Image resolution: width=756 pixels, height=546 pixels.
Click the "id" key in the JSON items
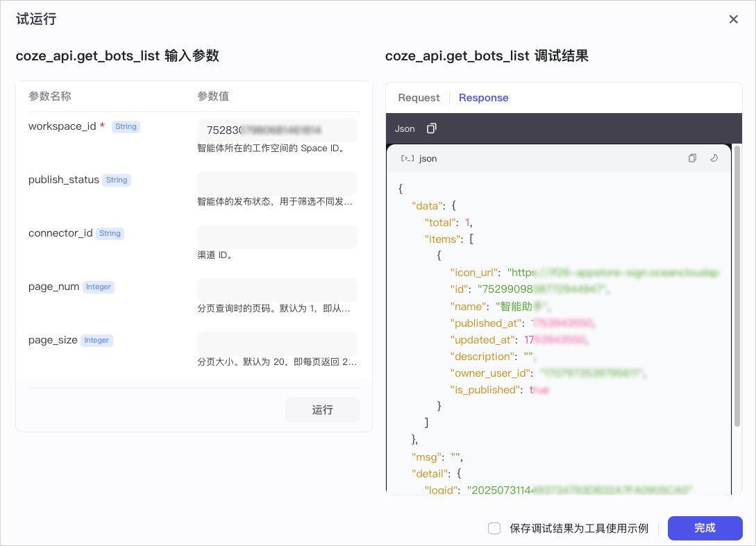coord(458,289)
